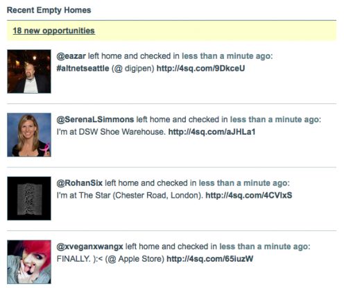344x288 pixels.
Task: Open link http://4sq.com/9DkceU
Action: click(200, 69)
